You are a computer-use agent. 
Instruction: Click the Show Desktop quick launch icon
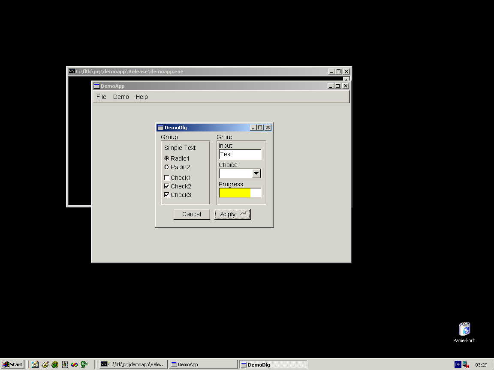(35, 364)
